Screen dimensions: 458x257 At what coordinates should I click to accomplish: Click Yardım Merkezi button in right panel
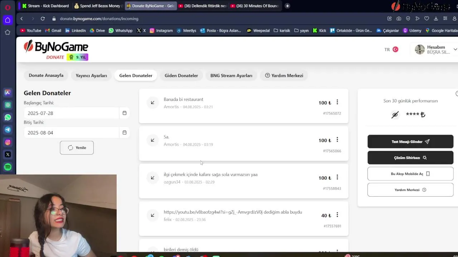410,190
